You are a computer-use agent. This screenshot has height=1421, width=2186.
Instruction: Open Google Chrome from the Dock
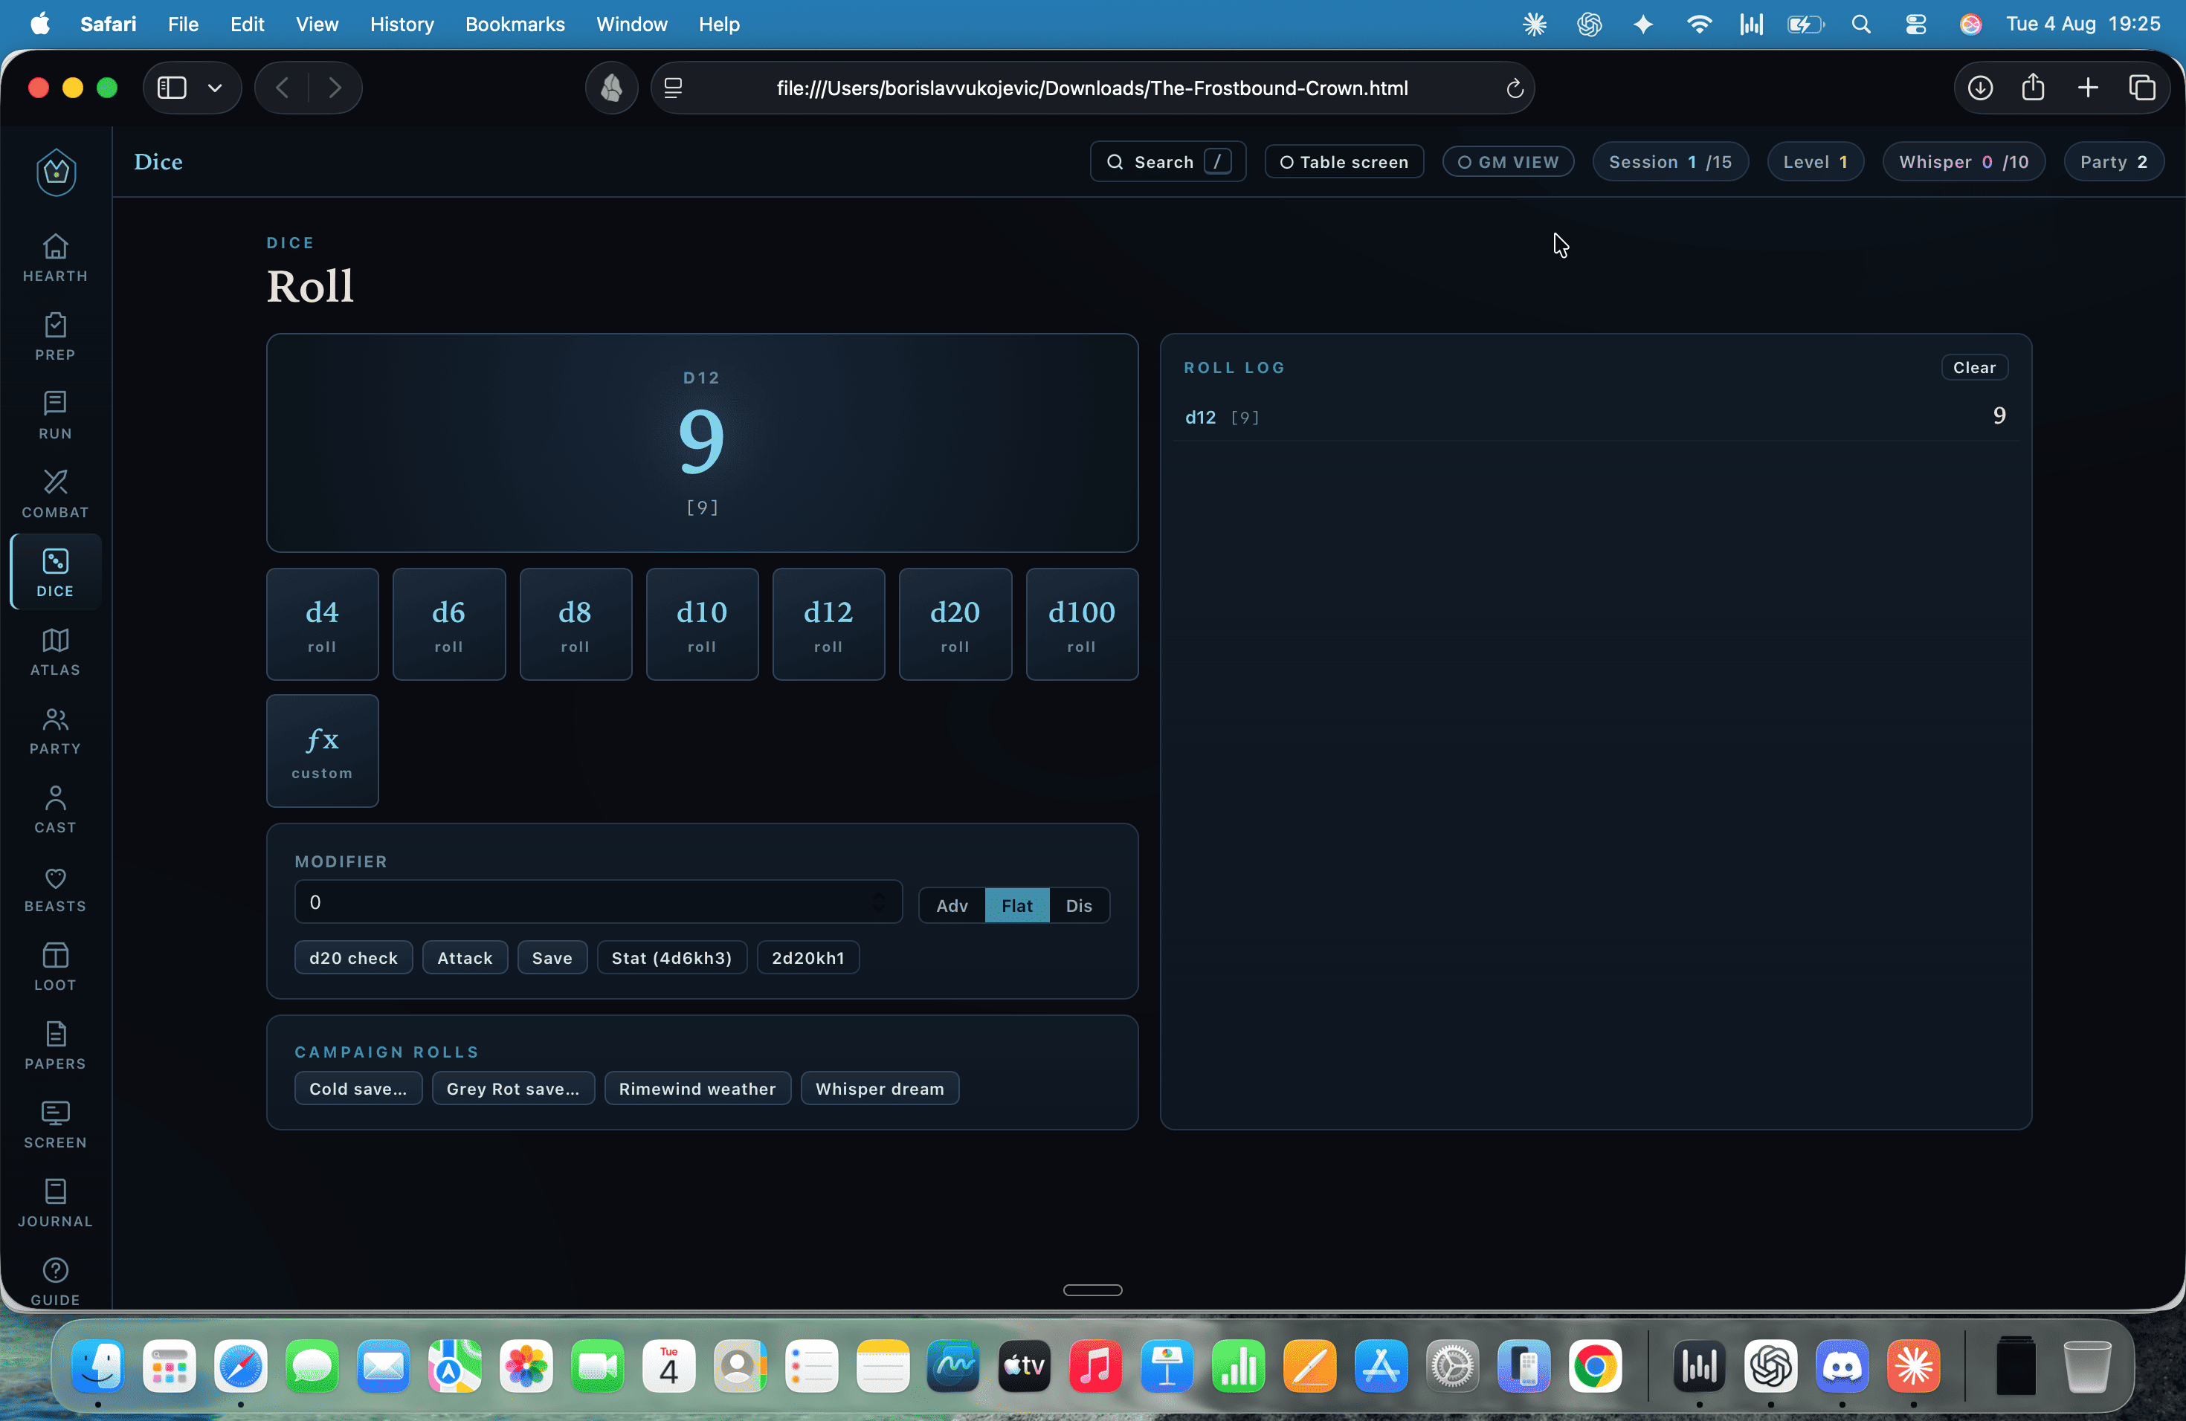click(1594, 1366)
